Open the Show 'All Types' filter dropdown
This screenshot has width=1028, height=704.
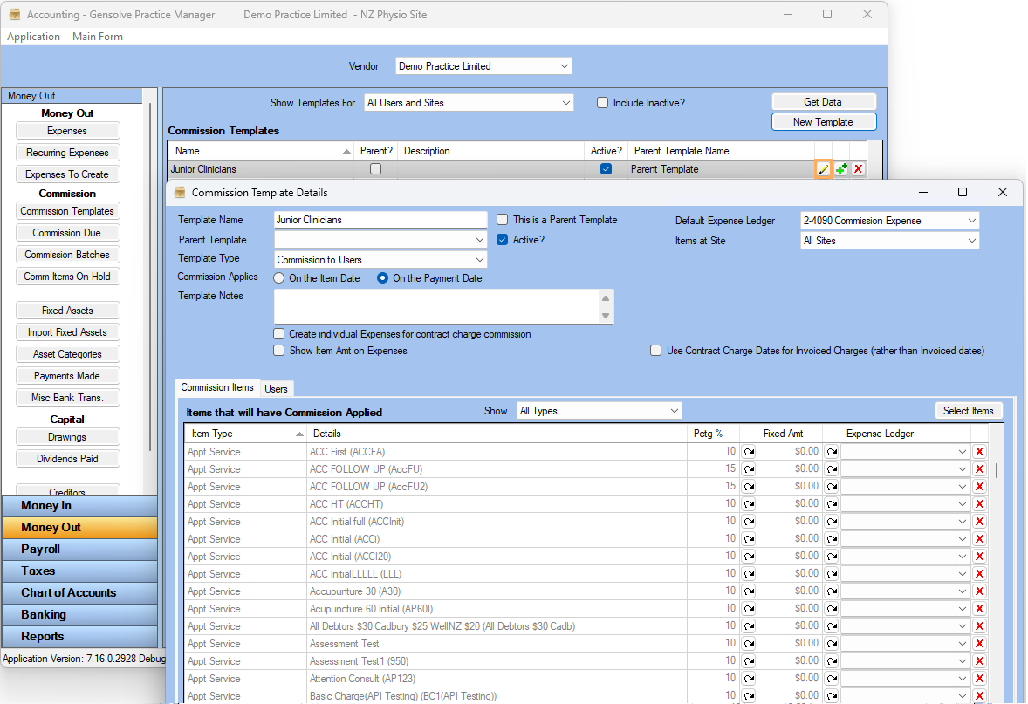(x=674, y=411)
